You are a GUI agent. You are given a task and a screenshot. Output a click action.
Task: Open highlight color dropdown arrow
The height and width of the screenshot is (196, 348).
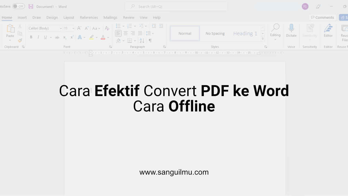[x=97, y=37]
